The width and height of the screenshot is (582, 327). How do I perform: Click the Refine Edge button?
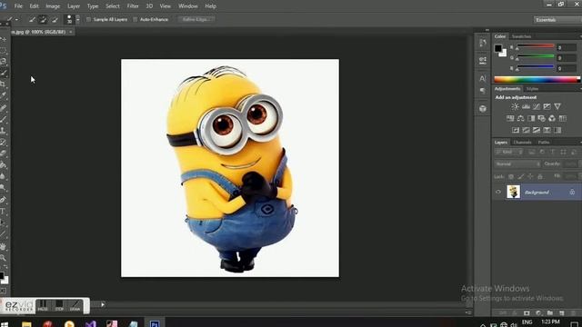(x=196, y=19)
